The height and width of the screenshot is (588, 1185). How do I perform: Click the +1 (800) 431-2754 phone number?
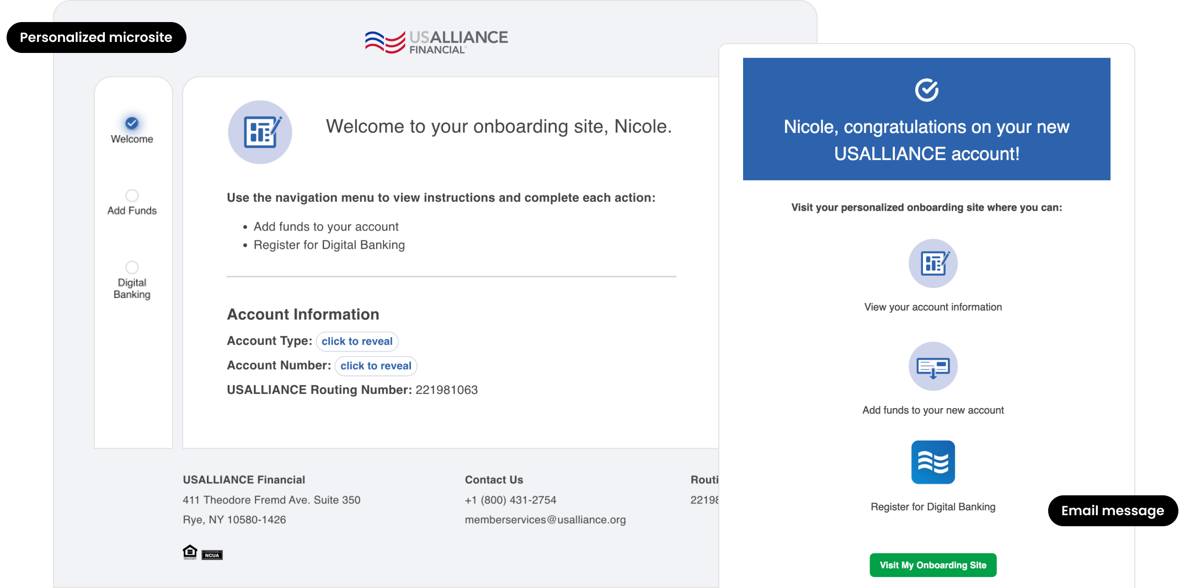[x=510, y=500]
